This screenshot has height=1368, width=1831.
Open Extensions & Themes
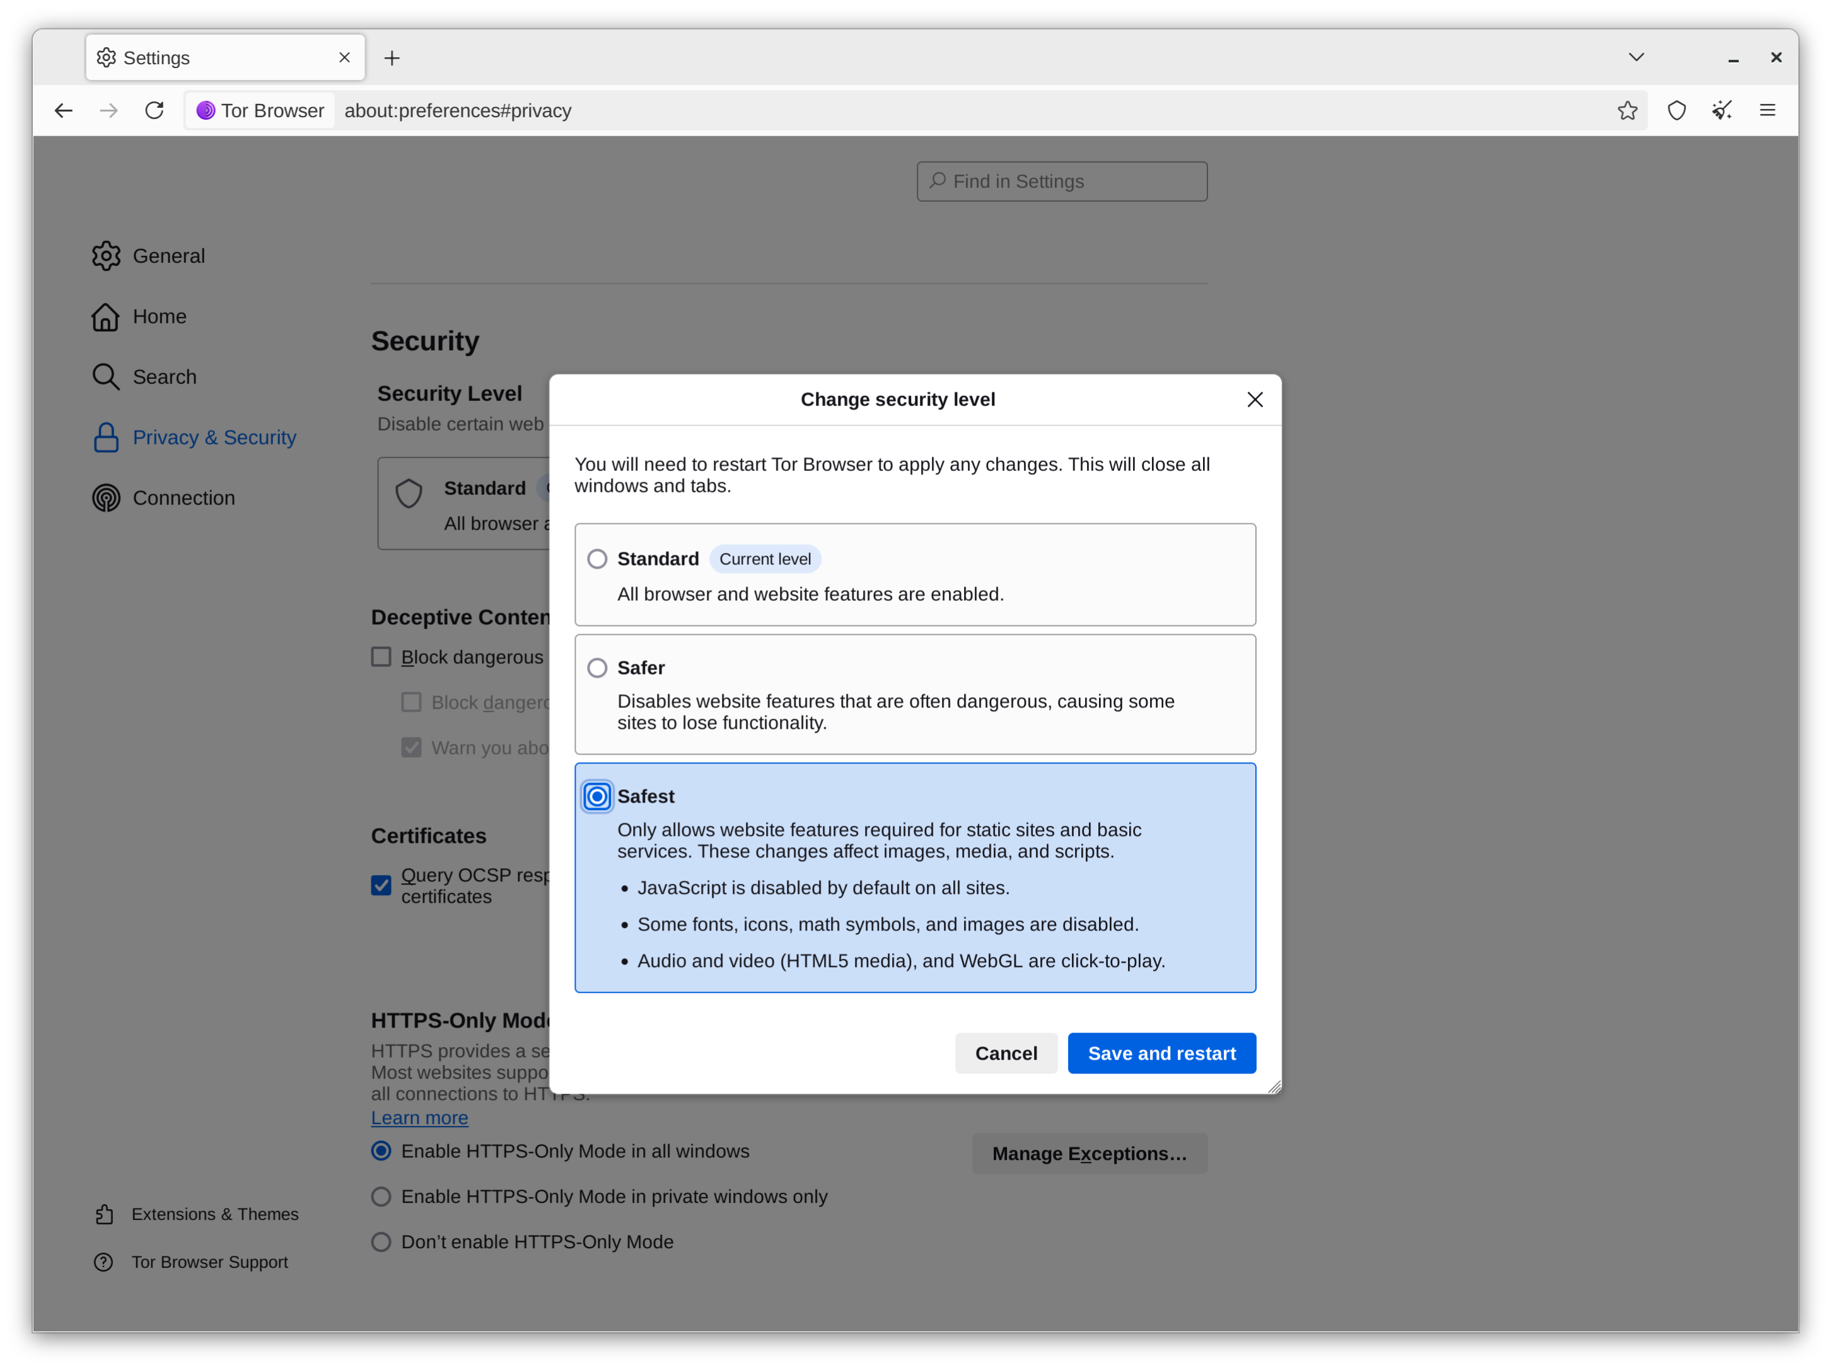214,1214
